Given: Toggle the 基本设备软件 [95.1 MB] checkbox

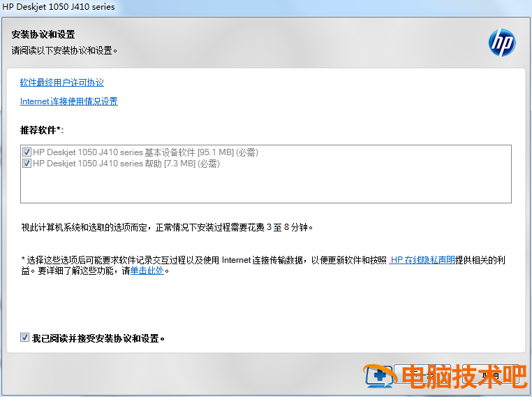Looking at the screenshot, I should (27, 152).
